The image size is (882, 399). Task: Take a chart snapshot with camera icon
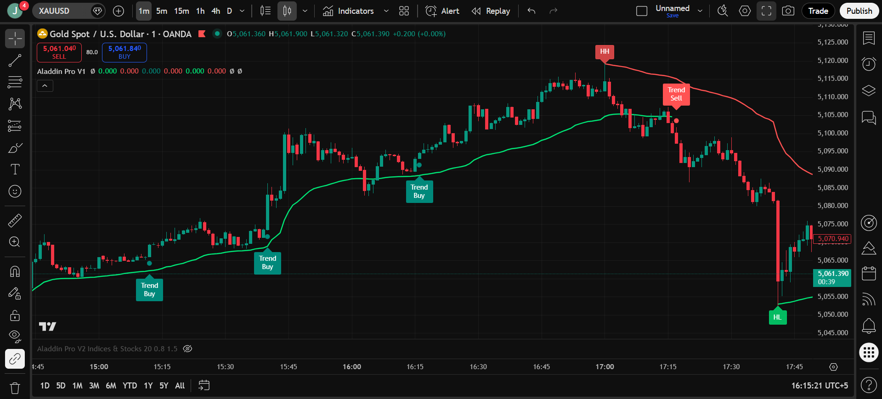coord(788,11)
